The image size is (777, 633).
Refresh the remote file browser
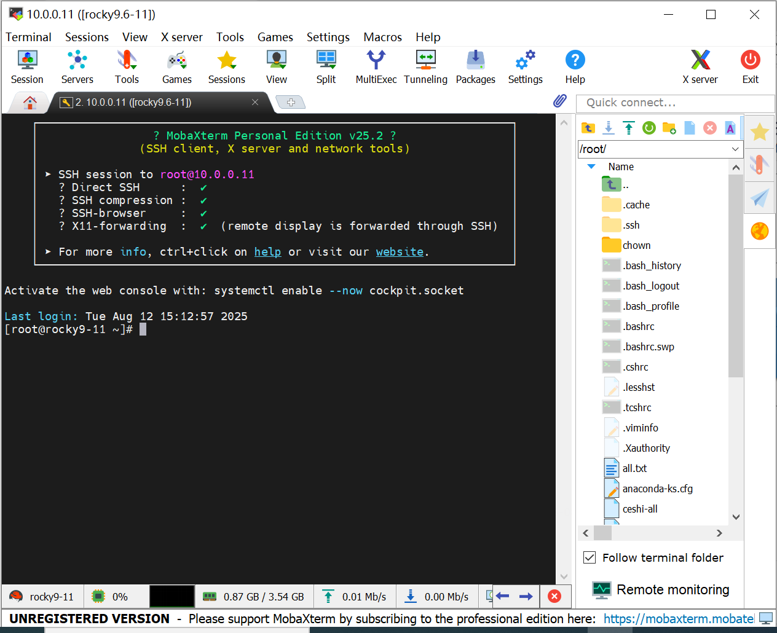tap(649, 128)
